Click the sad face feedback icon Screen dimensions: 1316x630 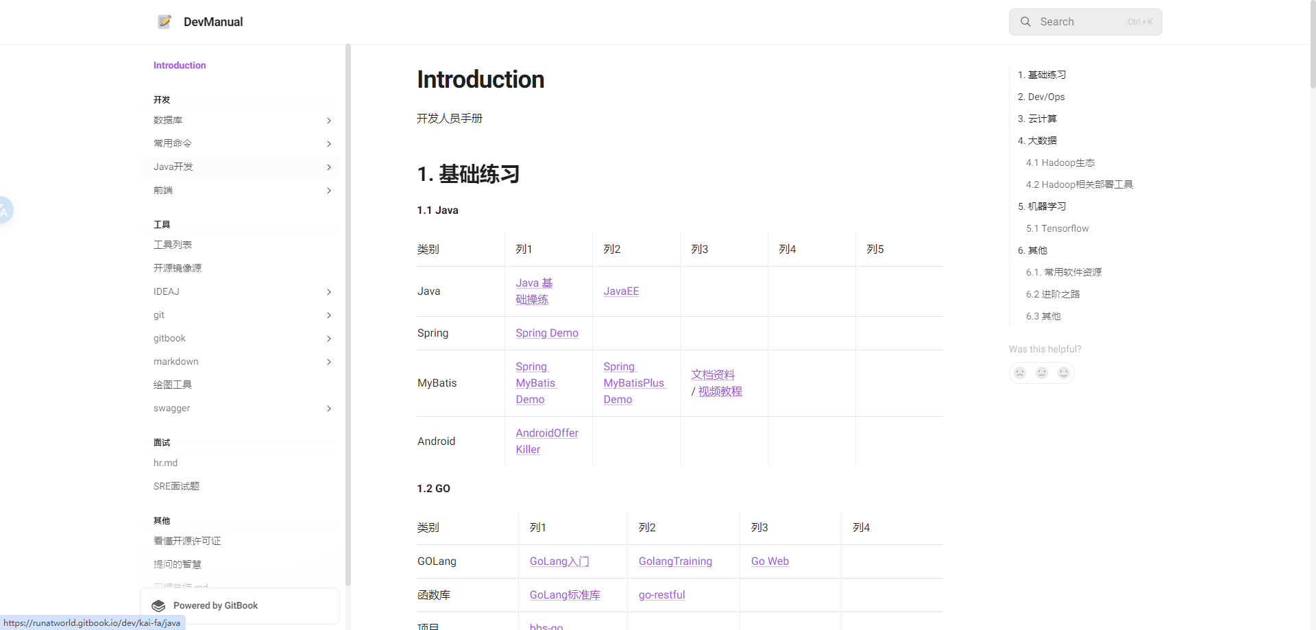coord(1020,373)
